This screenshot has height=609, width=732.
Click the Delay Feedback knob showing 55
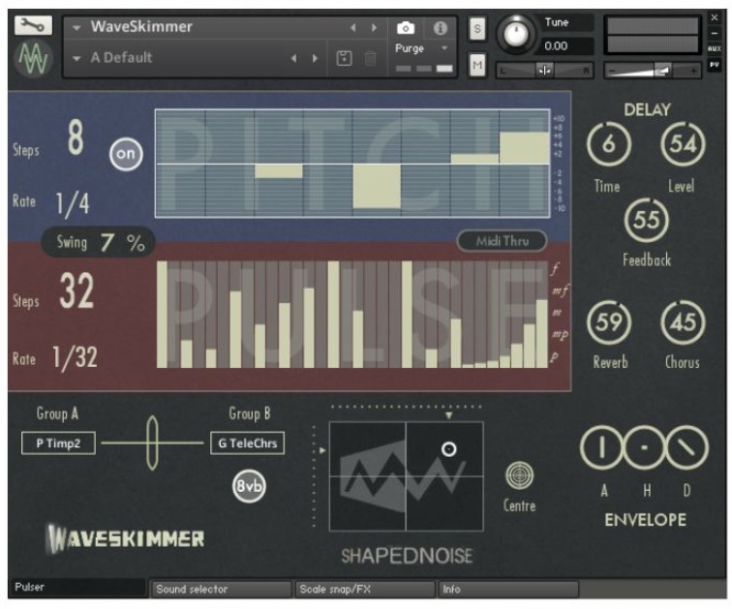tap(647, 220)
